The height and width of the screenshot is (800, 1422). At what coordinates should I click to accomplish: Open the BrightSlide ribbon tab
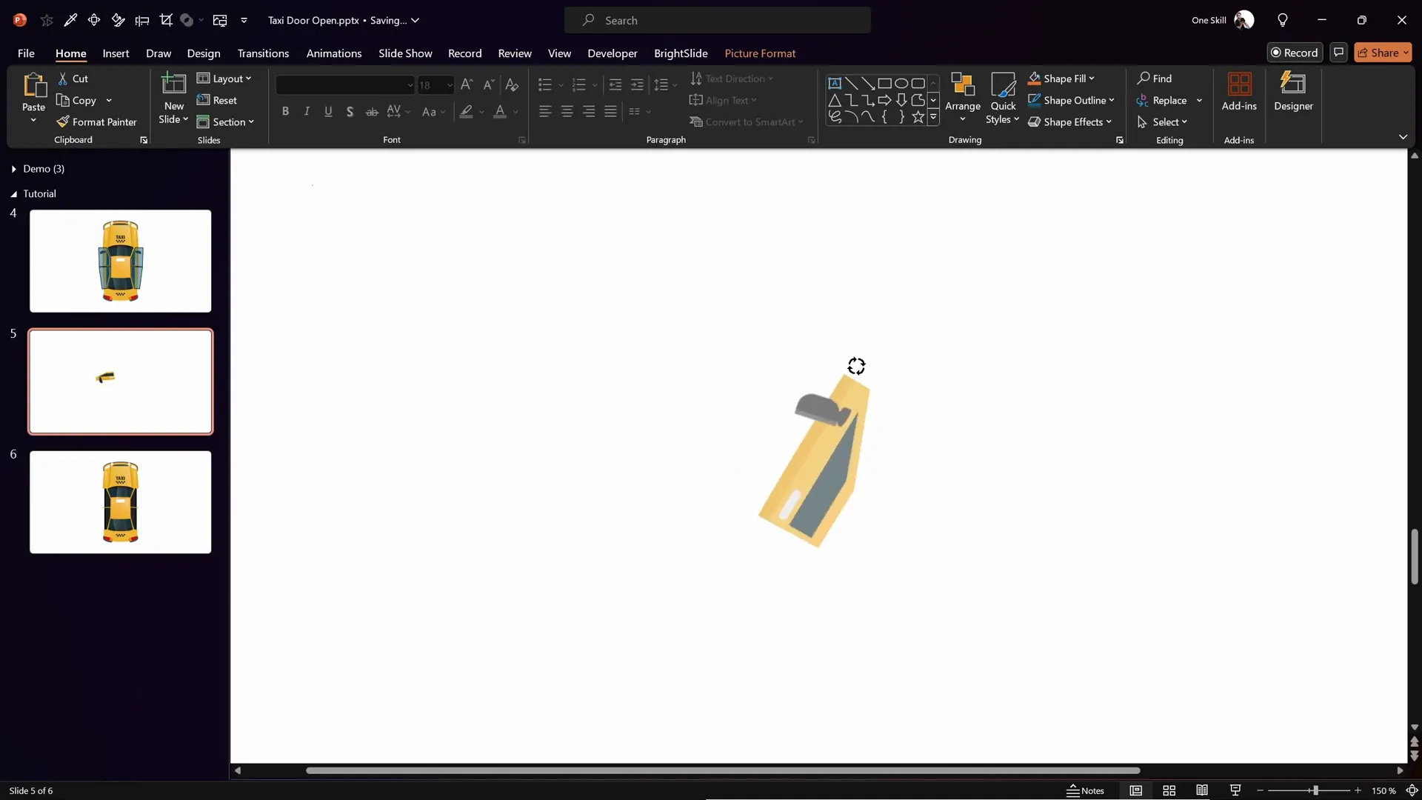(x=681, y=53)
